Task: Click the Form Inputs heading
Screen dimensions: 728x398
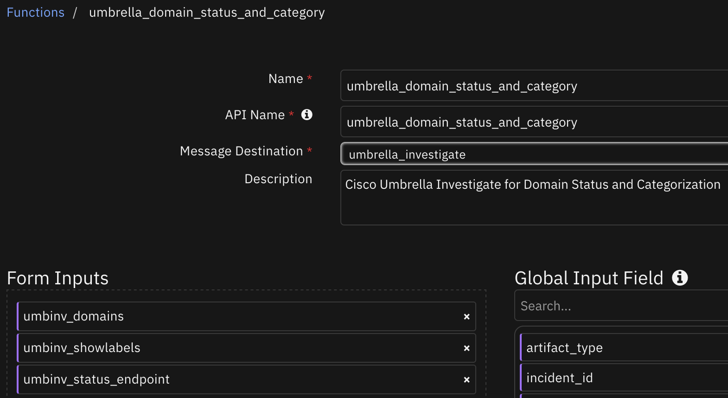Action: [57, 278]
